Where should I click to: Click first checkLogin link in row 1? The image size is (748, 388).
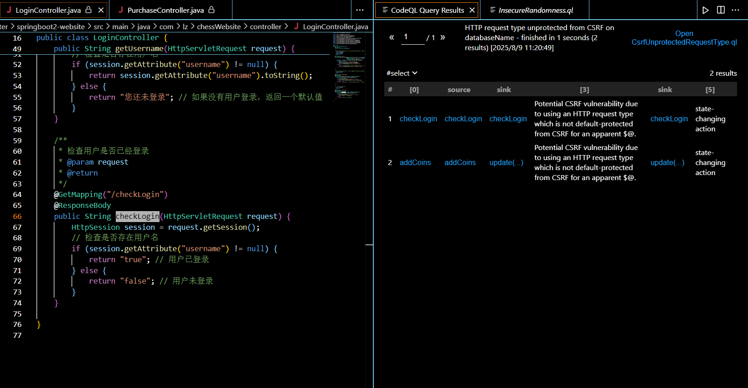pos(418,119)
